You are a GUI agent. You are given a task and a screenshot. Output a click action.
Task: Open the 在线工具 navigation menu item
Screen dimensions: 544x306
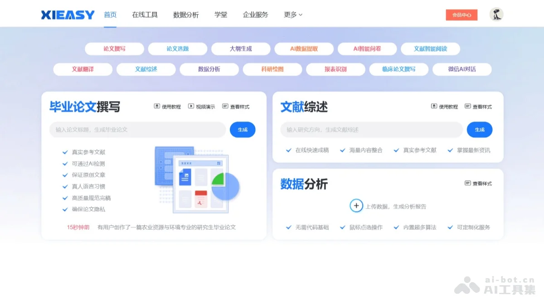(144, 15)
